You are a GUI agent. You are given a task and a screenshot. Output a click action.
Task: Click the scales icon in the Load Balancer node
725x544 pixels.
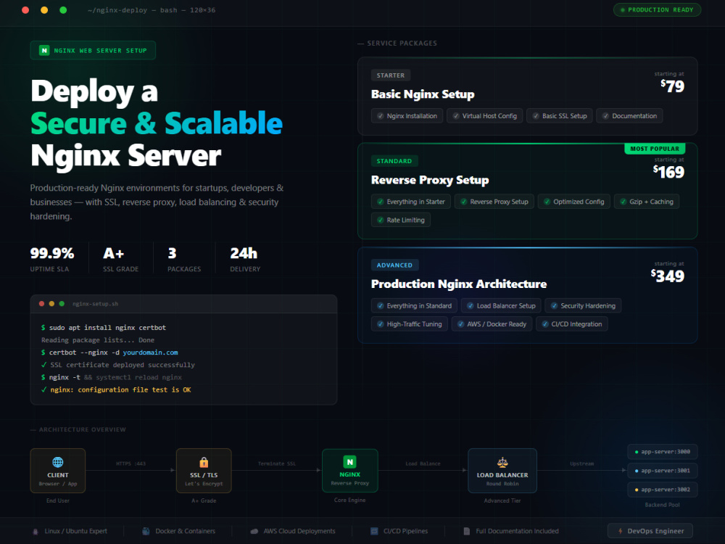click(502, 462)
